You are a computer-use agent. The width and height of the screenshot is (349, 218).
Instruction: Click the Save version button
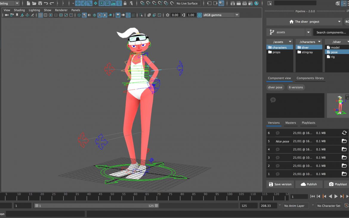point(280,184)
